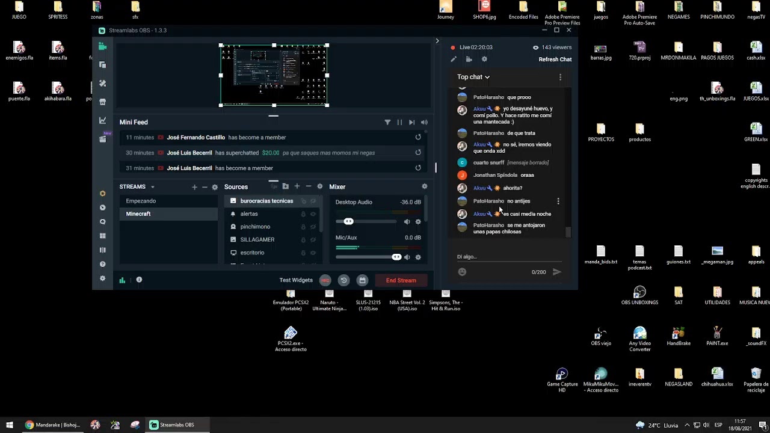The height and width of the screenshot is (433, 770).
Task: Toggle visibility of burocracias tecnicas source
Action: 313,201
